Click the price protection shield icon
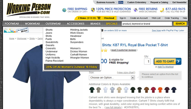 point(93,10)
